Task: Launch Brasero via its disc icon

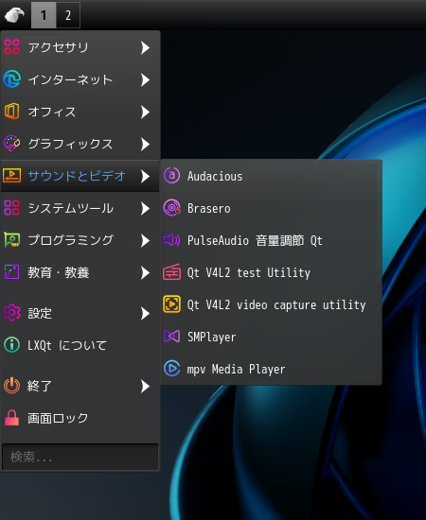Action: click(x=171, y=208)
